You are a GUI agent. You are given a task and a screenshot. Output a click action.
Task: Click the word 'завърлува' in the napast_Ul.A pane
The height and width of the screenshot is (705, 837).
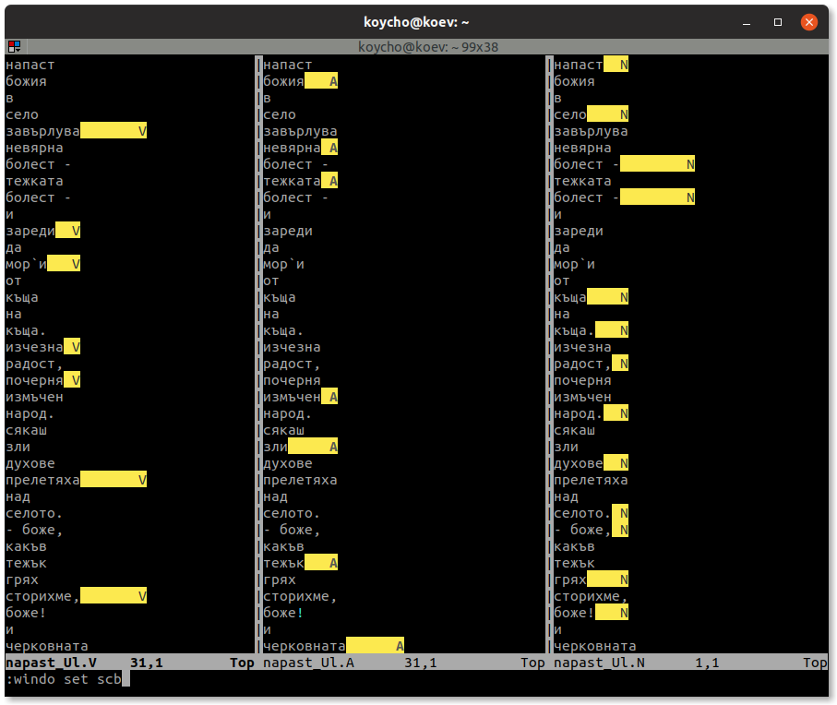pos(301,131)
